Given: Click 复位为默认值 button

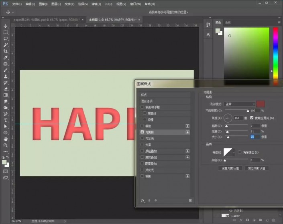Looking at the screenshot, I should tap(257, 168).
